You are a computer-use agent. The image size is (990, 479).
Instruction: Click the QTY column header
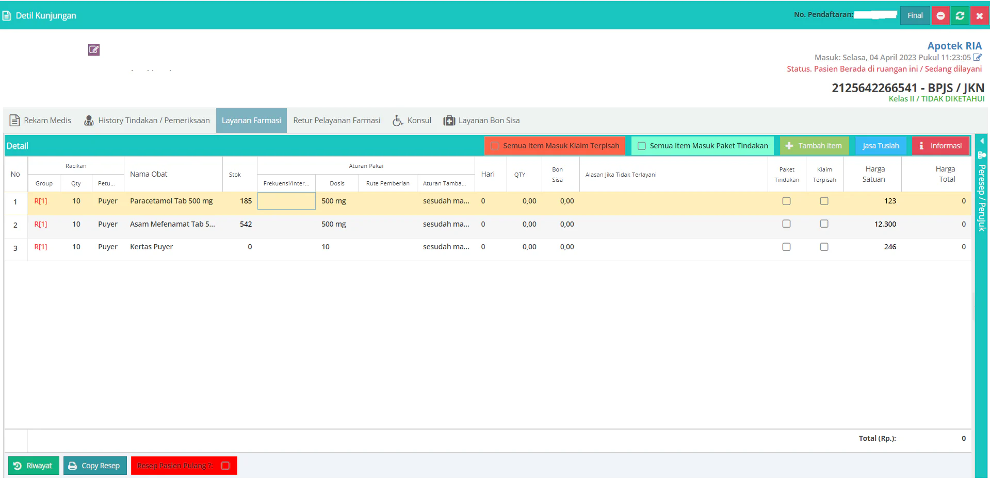[x=524, y=174]
